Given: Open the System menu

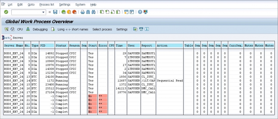Looking at the screenshot, I should [x=80, y=5].
